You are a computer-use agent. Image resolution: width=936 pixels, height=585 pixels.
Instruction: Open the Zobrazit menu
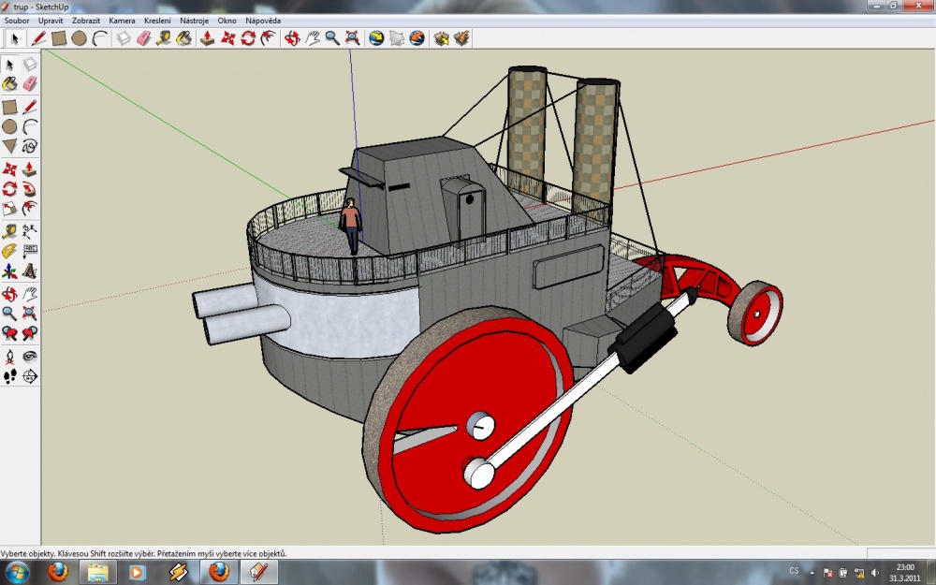tap(86, 21)
